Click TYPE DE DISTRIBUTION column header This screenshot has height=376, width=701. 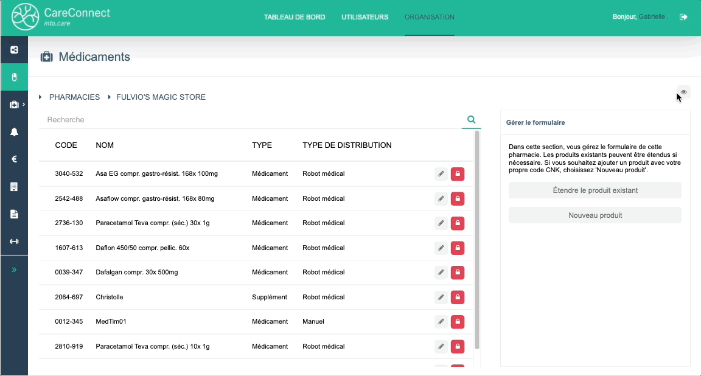tap(347, 145)
